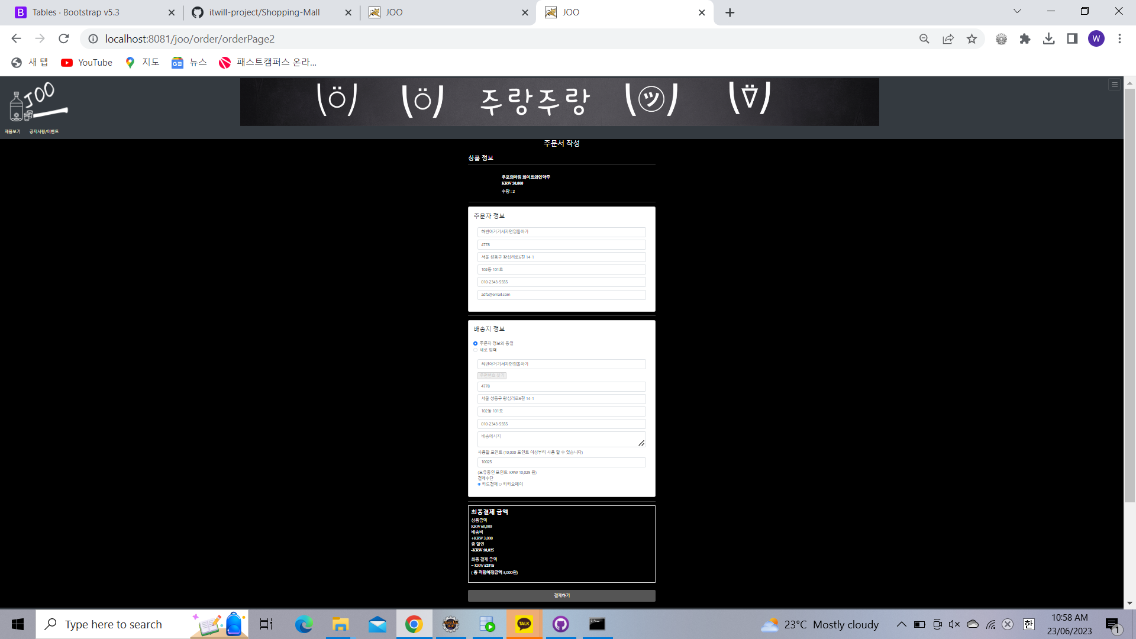Switch to the Bootstrap Tables tab
The image size is (1136, 639).
click(x=76, y=12)
